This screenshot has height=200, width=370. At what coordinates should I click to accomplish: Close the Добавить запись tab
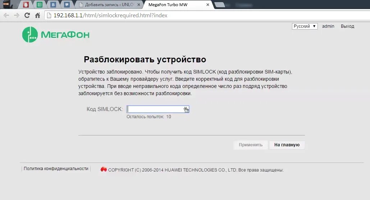tap(139, 4)
